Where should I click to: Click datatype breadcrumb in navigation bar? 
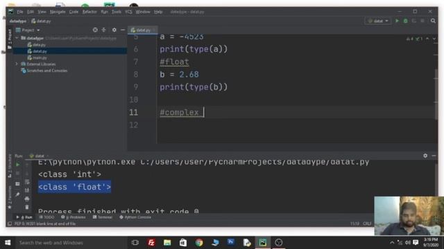[18, 21]
